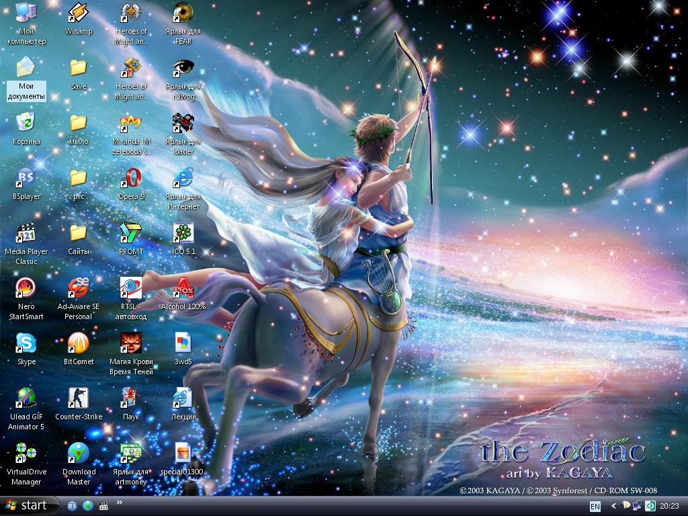The width and height of the screenshot is (688, 516).
Task: Launch Download Master from quick launch bar
Action: (x=88, y=506)
